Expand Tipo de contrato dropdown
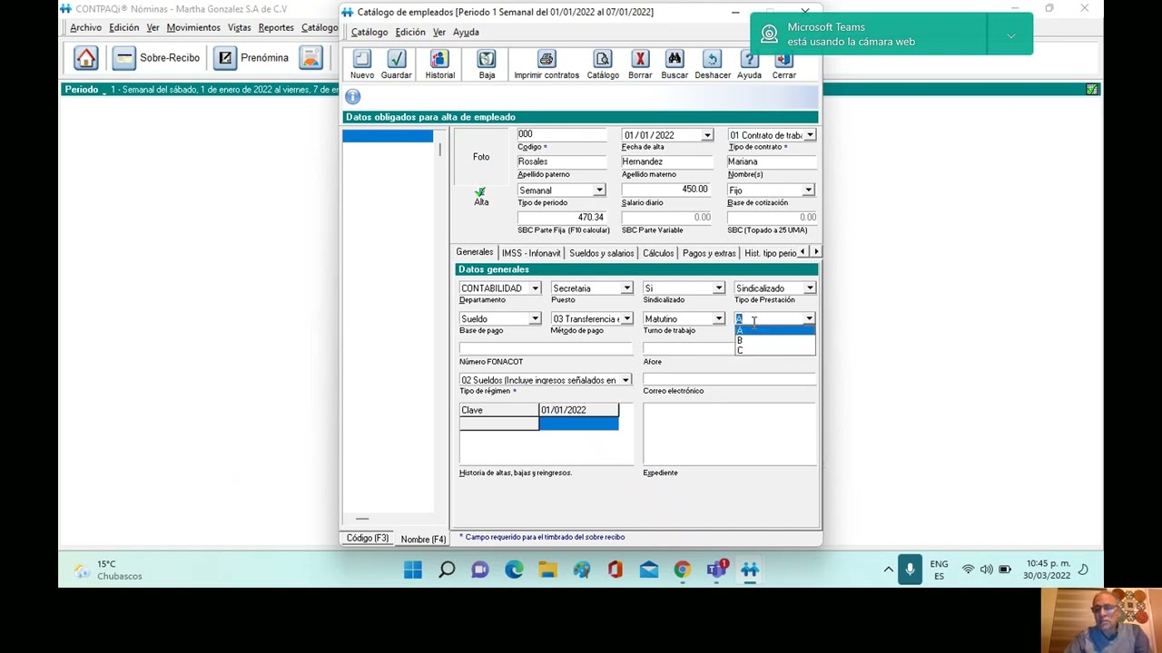This screenshot has height=653, width=1162. [810, 135]
